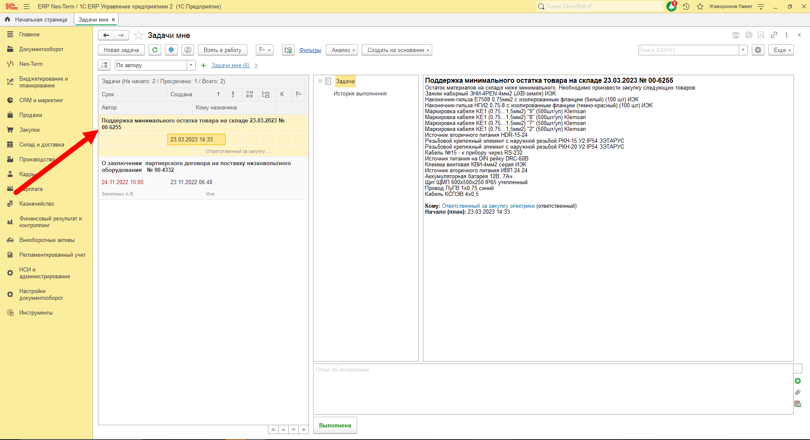The width and height of the screenshot is (810, 440).
Task: Click the question bubble toolbar icon
Action: click(188, 50)
